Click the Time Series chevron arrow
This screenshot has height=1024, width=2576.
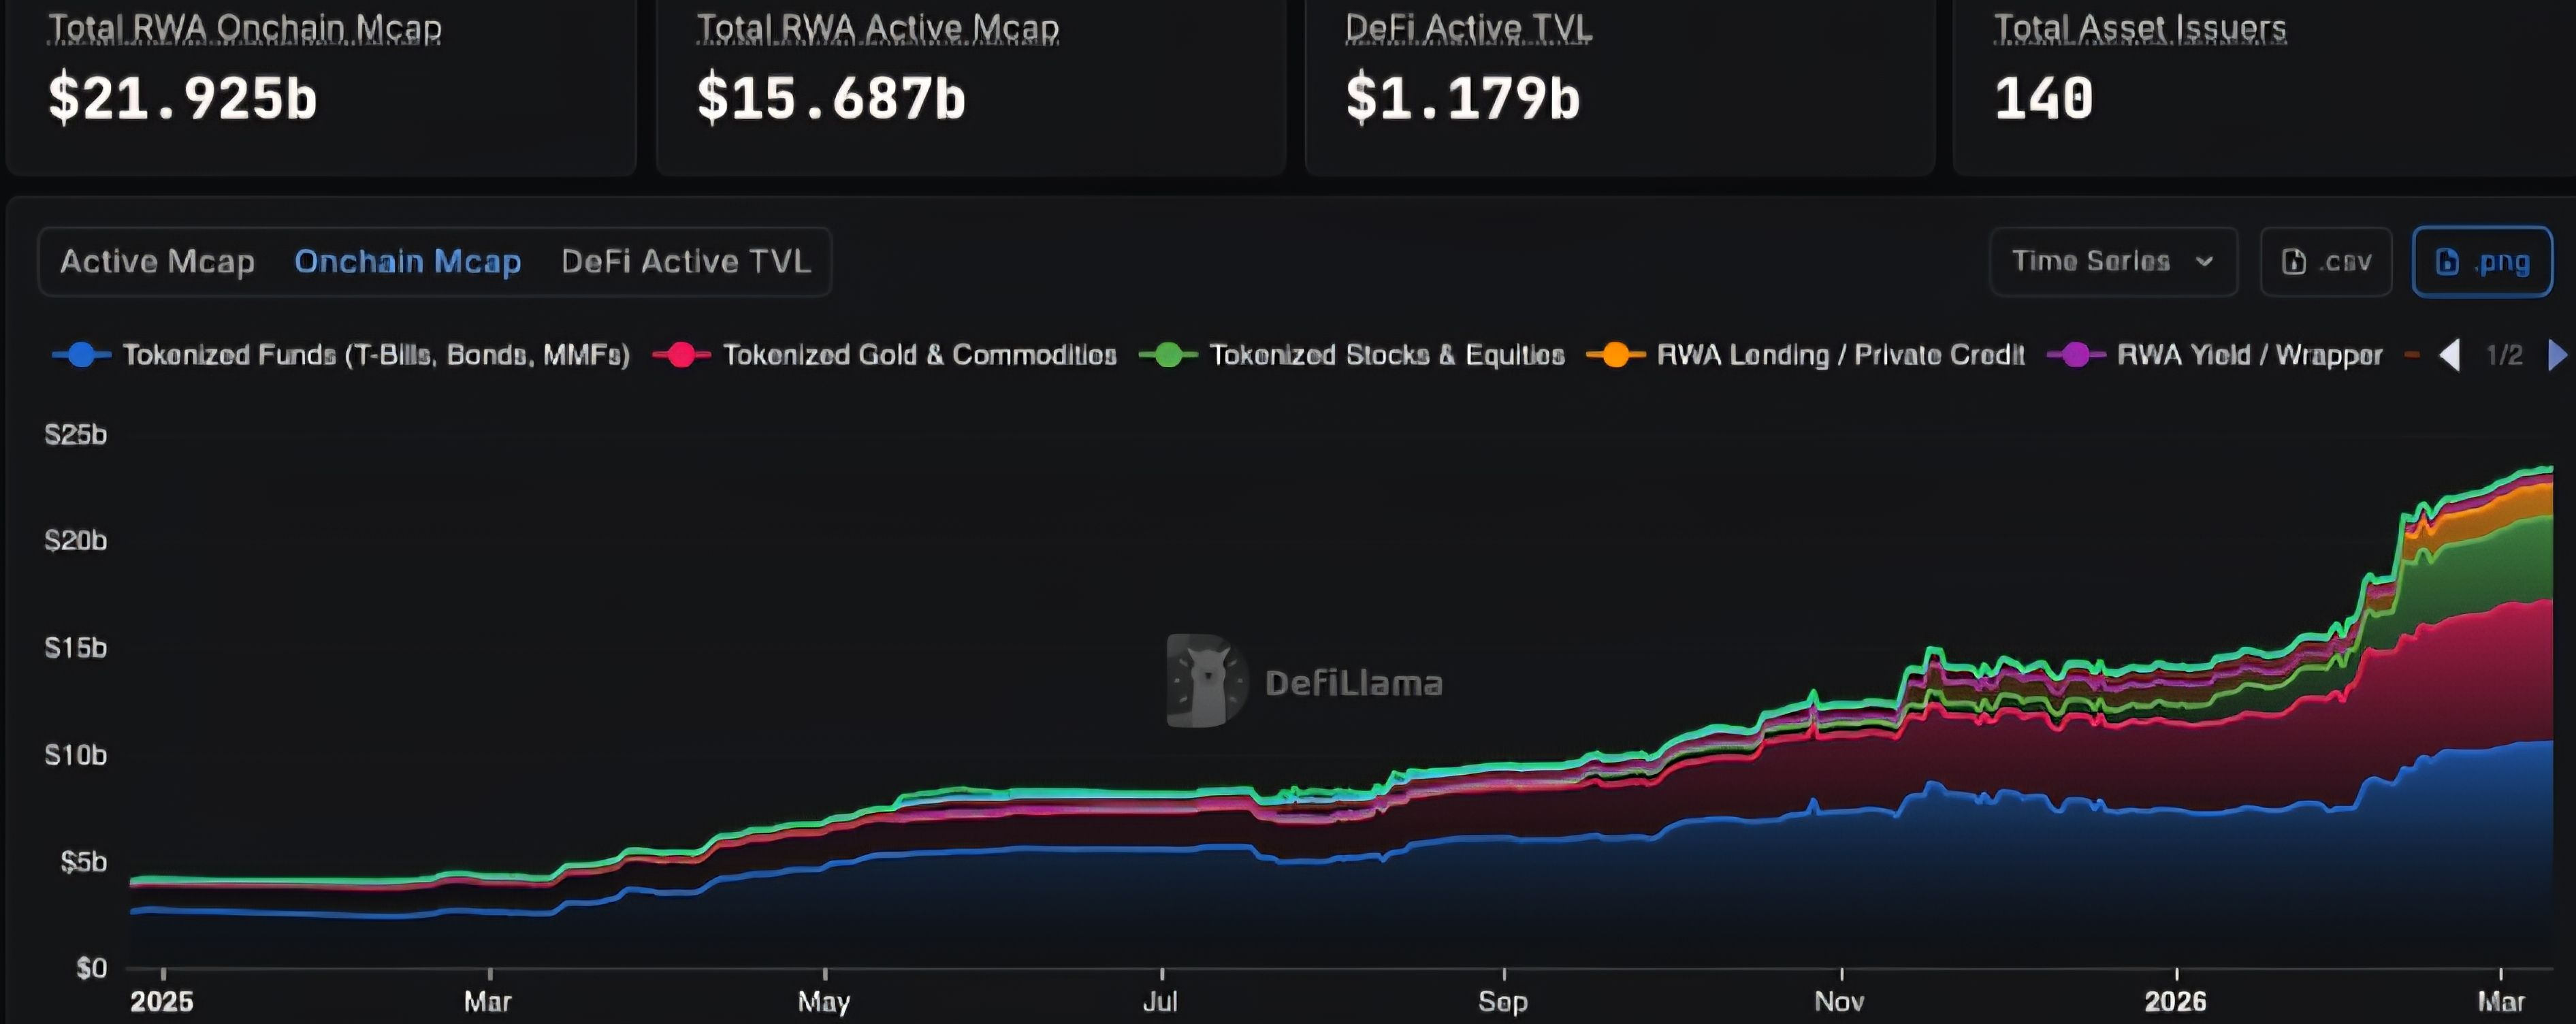pos(2204,262)
